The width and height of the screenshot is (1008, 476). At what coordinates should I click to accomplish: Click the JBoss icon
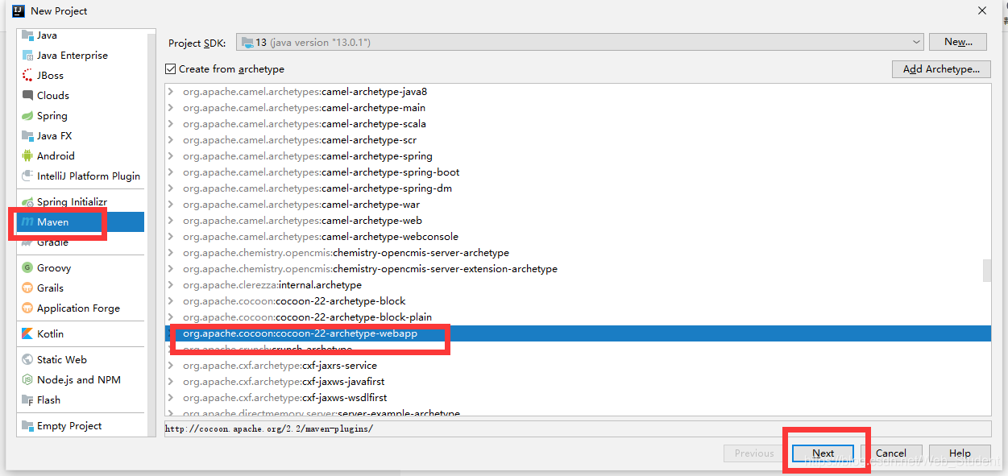click(27, 76)
